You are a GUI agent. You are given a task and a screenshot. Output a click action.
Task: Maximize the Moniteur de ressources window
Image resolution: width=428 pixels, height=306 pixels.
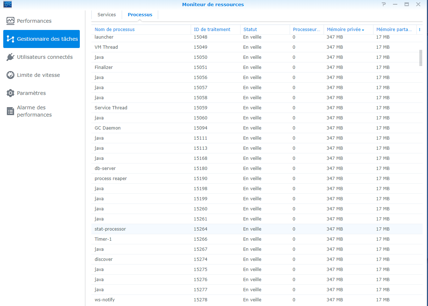pos(407,4)
